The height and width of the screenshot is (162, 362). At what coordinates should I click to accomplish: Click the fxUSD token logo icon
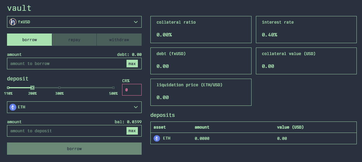pos(13,22)
